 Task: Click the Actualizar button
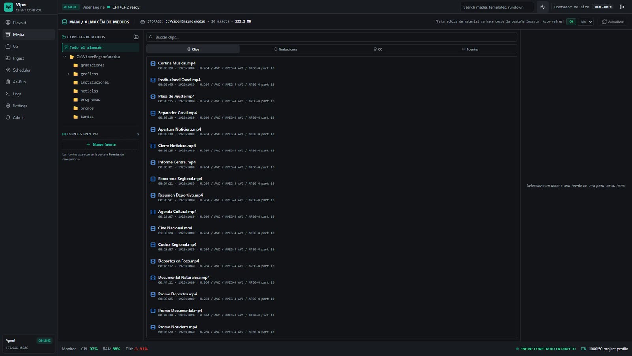[x=613, y=22]
